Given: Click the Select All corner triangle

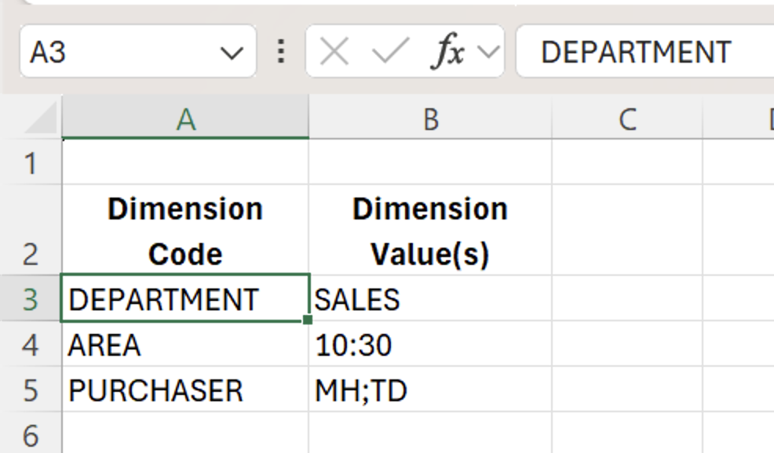Looking at the screenshot, I should pos(40,120).
